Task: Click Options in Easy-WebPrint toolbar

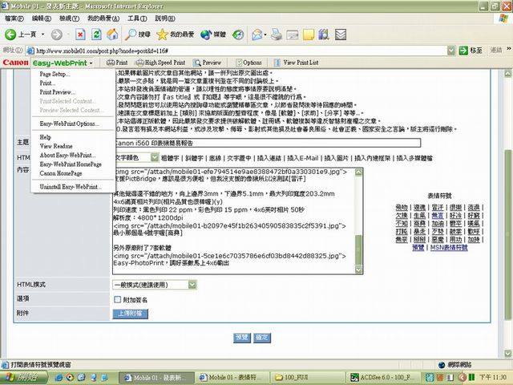Action: point(248,63)
